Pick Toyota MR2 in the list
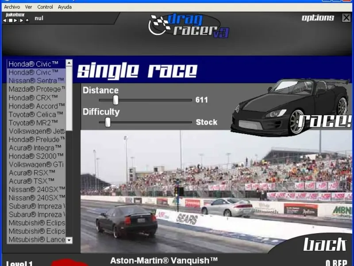 [x=36, y=123]
